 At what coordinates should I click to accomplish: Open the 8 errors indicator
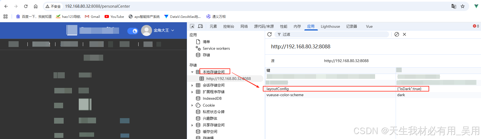(x=476, y=26)
